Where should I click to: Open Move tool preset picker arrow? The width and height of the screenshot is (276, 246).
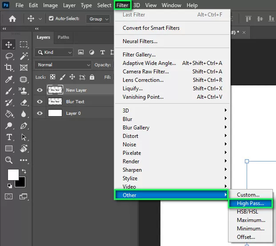click(40, 19)
